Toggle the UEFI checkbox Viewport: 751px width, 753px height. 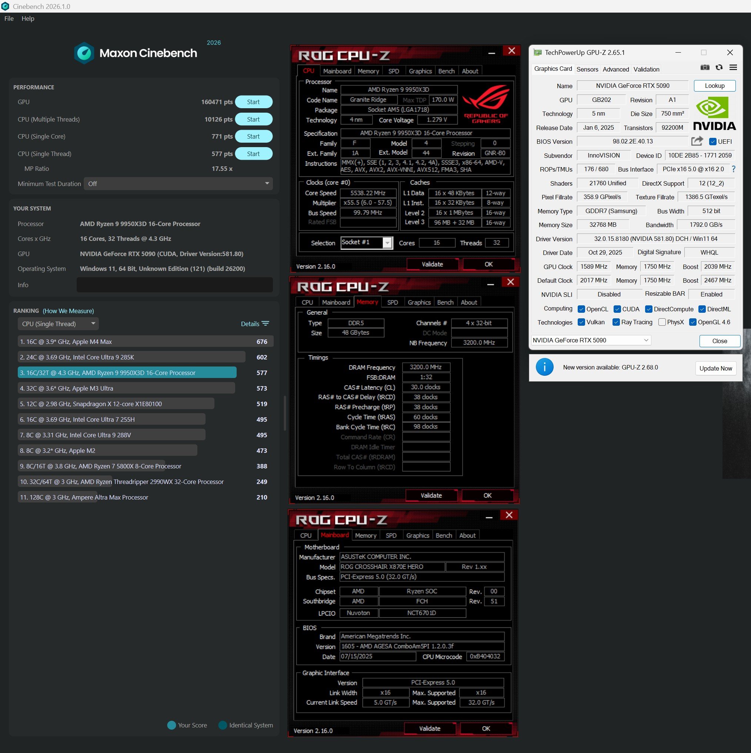pos(712,142)
